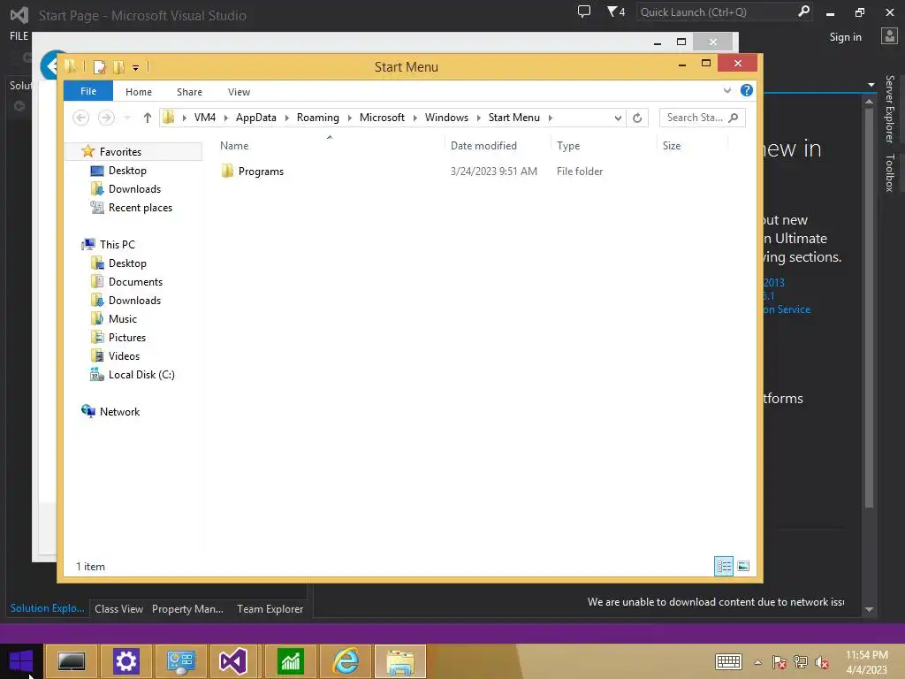
Task: Click the Forward navigation arrow in Explorer
Action: (x=106, y=118)
